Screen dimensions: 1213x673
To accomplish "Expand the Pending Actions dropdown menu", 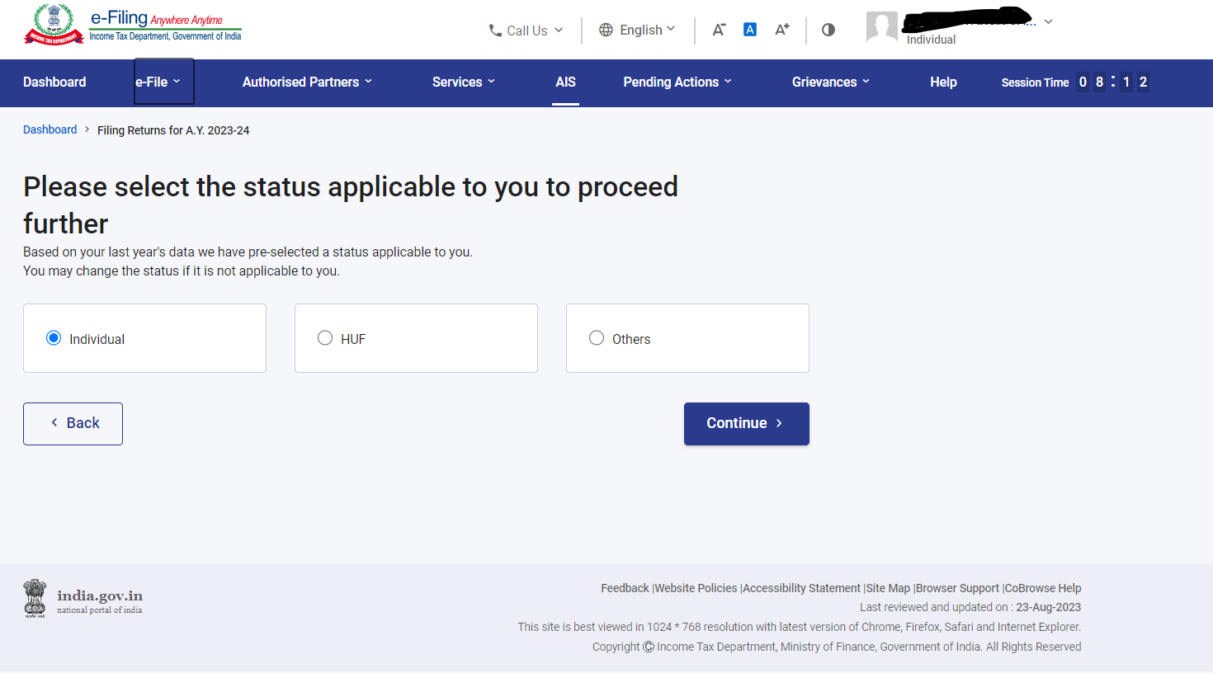I will click(x=677, y=82).
